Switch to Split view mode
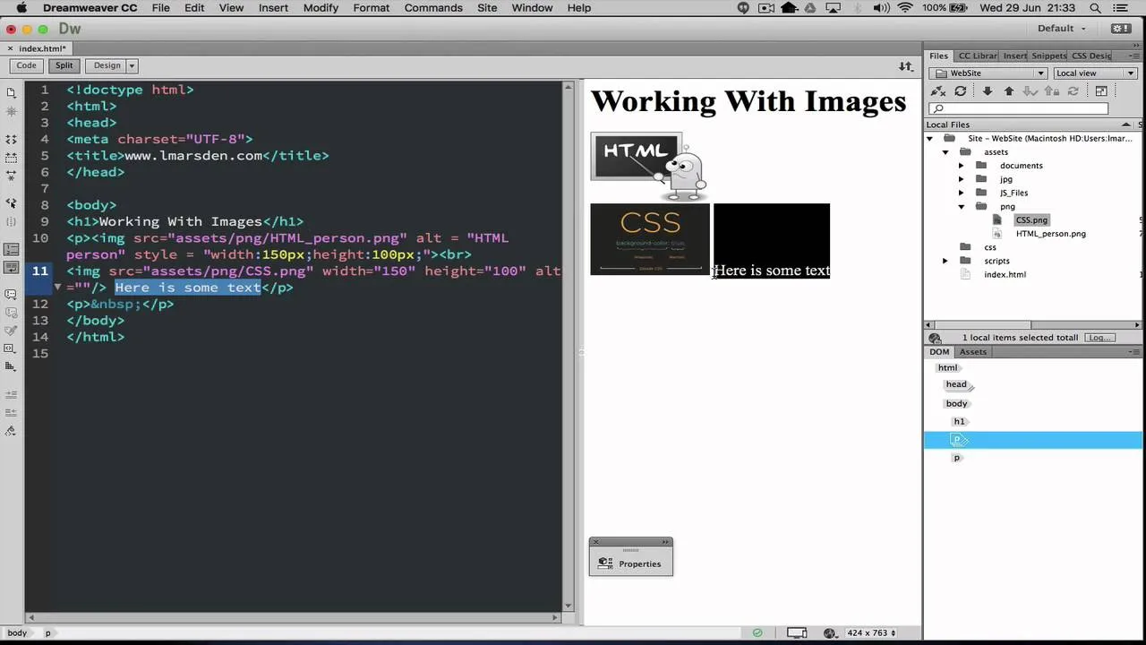 64,64
